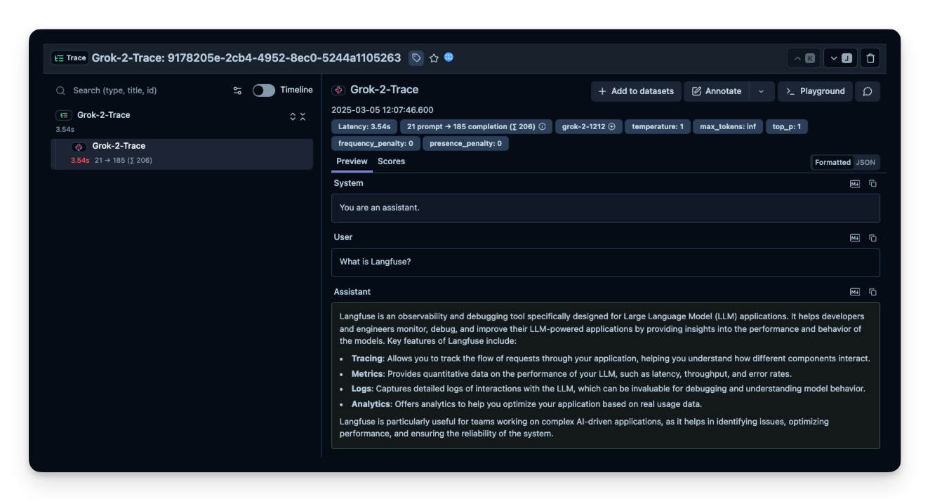
Task: Switch output view back to Formatted
Action: pyautogui.click(x=832, y=162)
